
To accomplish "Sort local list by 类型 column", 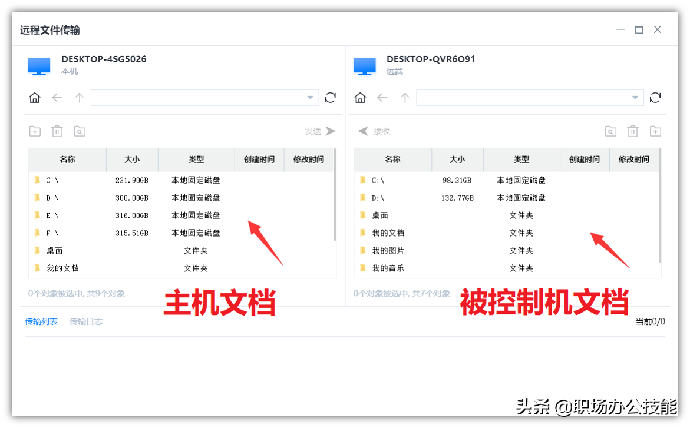I will [x=196, y=160].
